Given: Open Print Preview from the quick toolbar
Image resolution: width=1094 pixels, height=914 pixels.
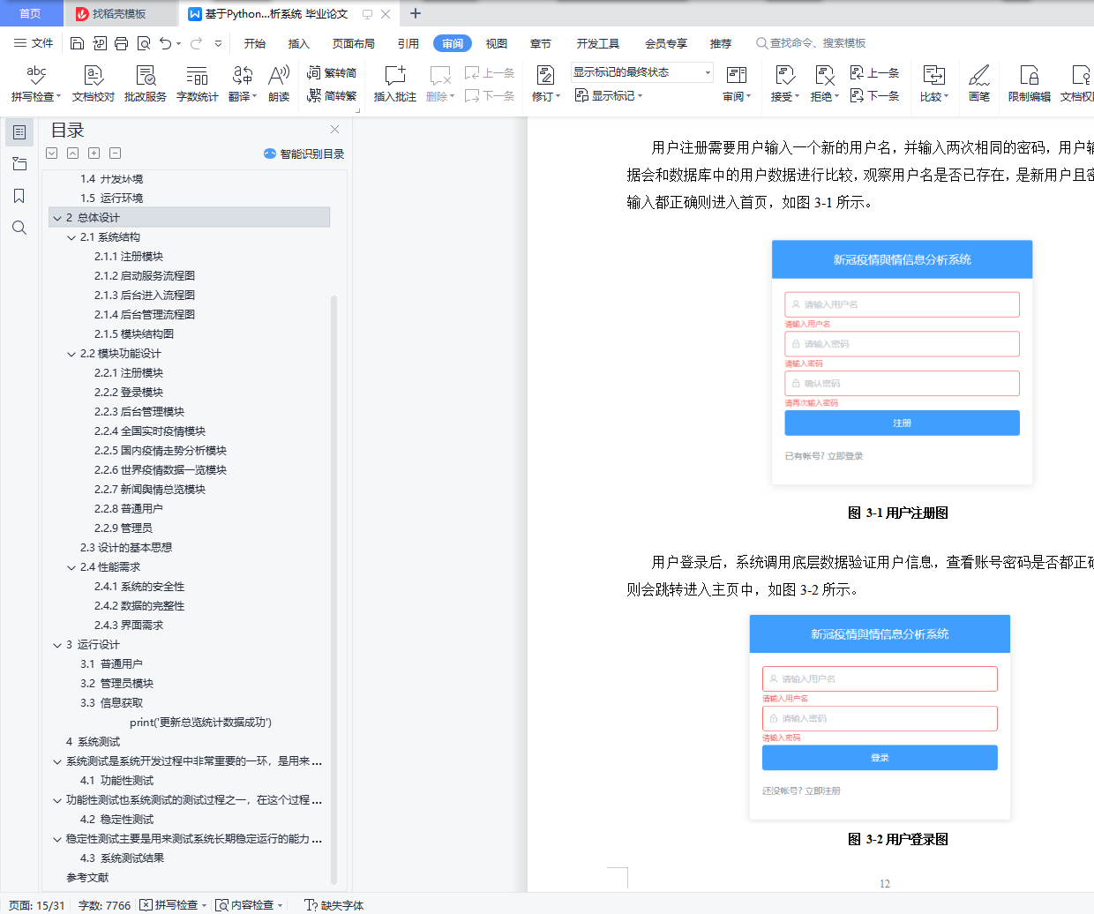Looking at the screenshot, I should (x=143, y=43).
